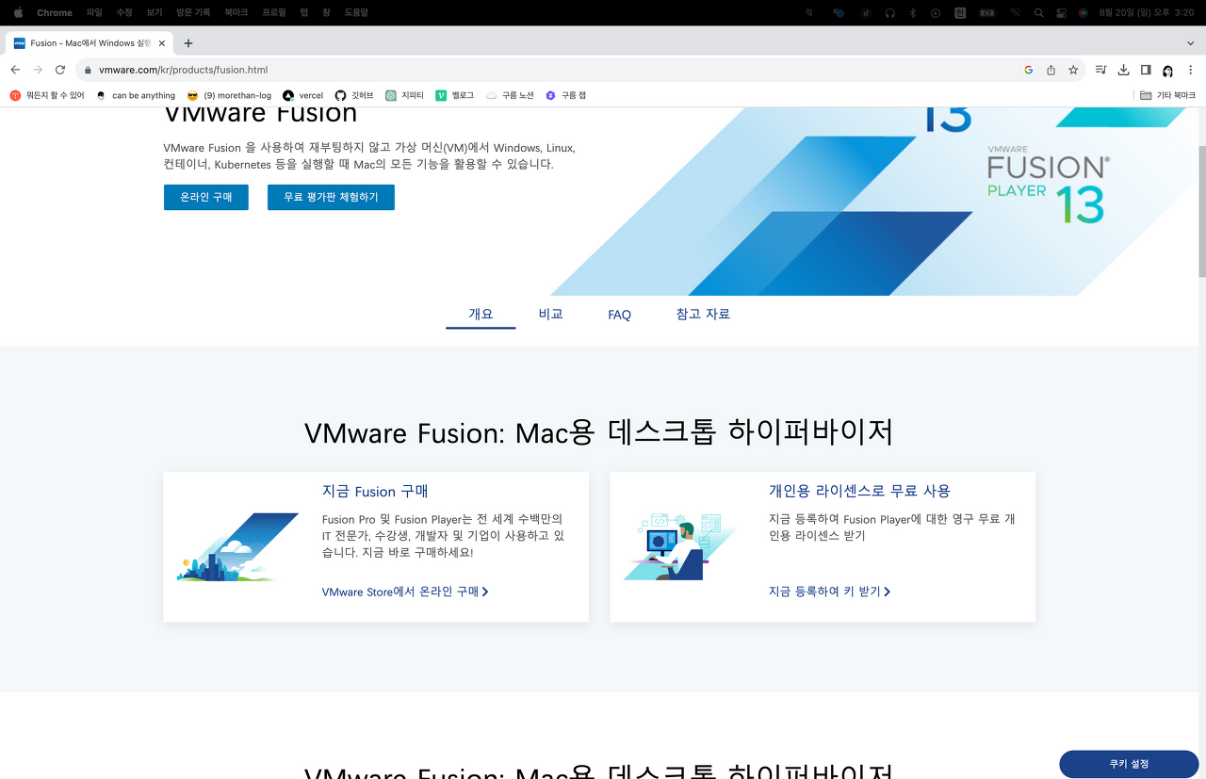Open the 기타 북마크 folder
Screen dimensions: 1206x779
pos(1167,95)
